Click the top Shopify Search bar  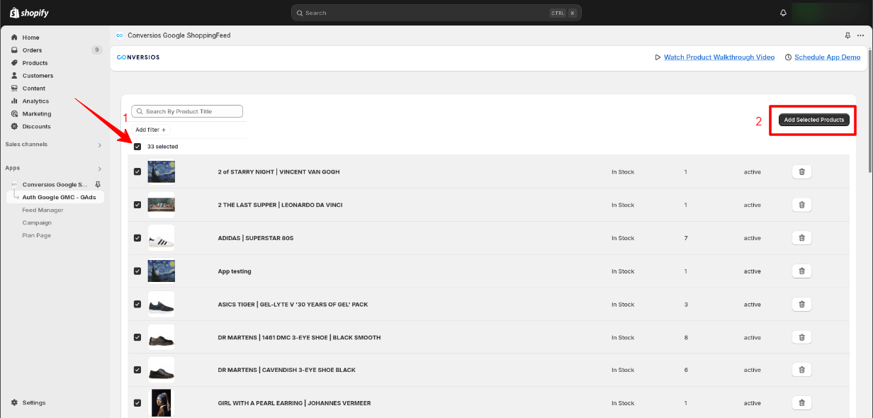pos(436,13)
